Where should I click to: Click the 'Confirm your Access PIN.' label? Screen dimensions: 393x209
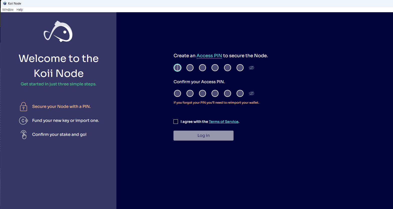(x=199, y=82)
